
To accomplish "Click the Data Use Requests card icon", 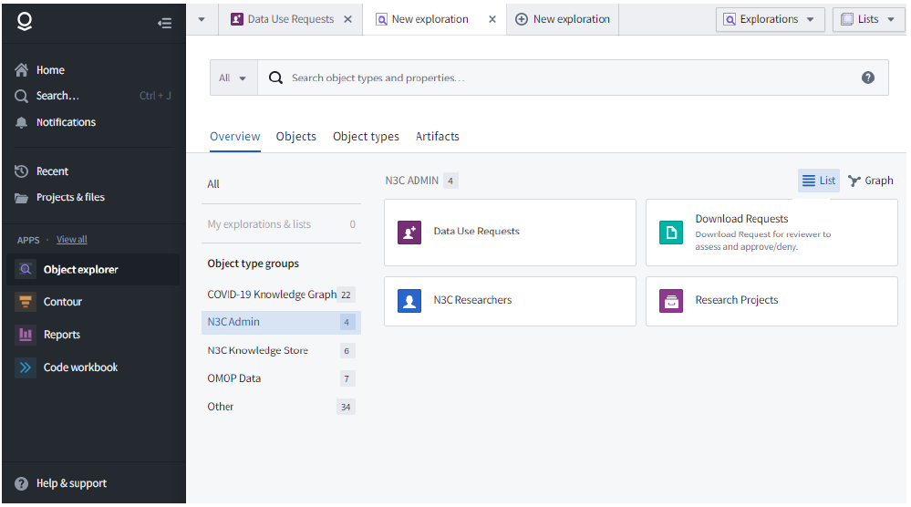I will 409,233.
